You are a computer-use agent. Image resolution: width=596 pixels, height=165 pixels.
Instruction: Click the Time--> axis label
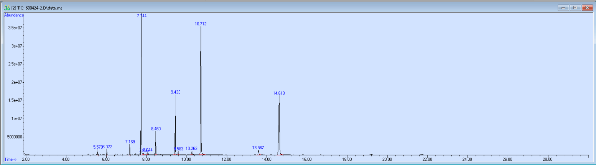click(10, 159)
